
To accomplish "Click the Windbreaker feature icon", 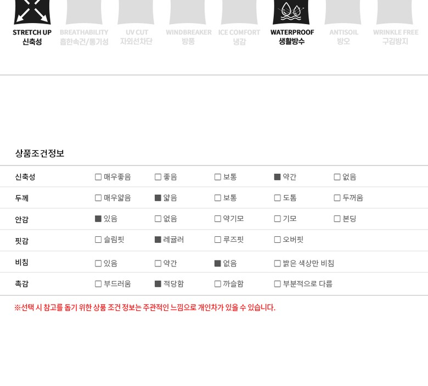I will 188,12.
